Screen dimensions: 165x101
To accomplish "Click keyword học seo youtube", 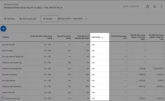I will [x=9, y=80].
